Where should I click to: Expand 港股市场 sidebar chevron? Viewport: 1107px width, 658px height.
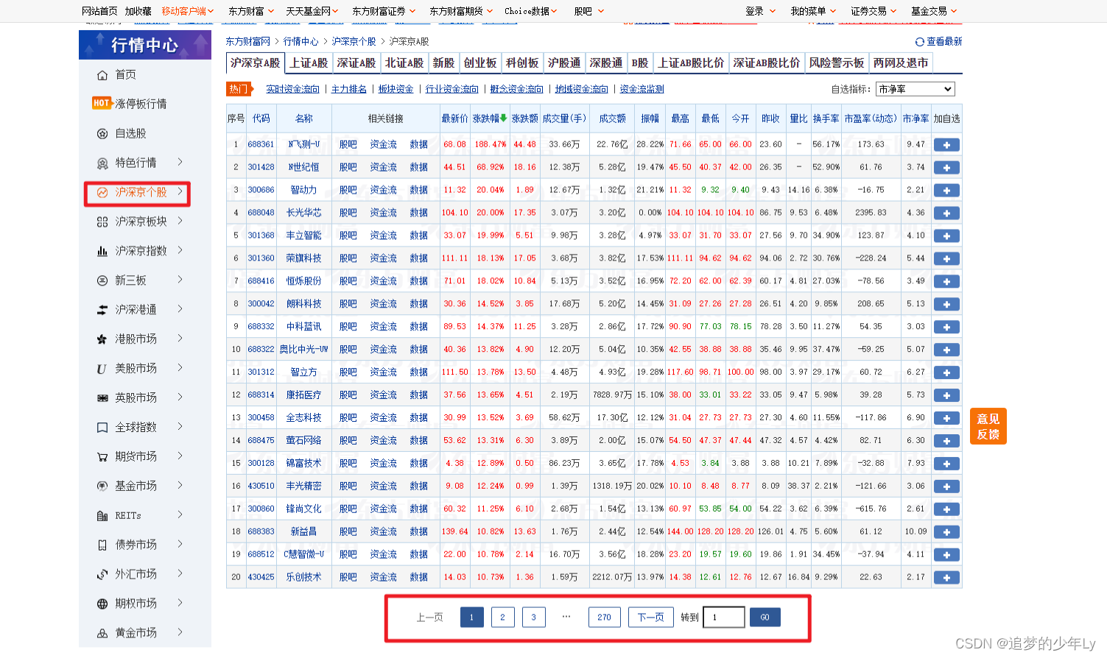pyautogui.click(x=180, y=339)
